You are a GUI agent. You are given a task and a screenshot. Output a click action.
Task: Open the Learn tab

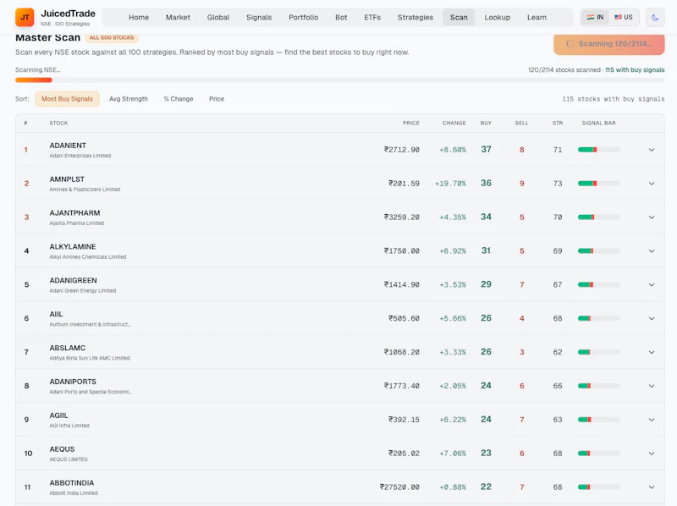pyautogui.click(x=537, y=17)
